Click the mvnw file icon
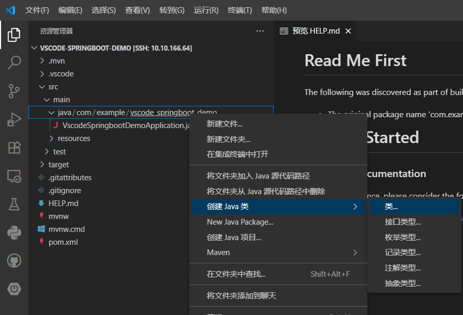This screenshot has height=315, width=463. coord(41,216)
